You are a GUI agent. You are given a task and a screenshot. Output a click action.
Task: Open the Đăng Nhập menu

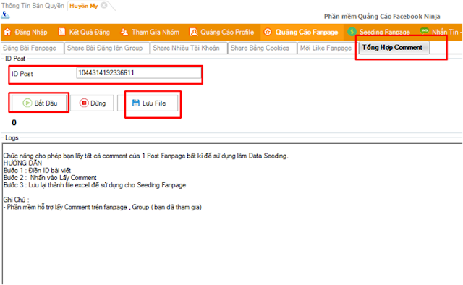(26, 32)
